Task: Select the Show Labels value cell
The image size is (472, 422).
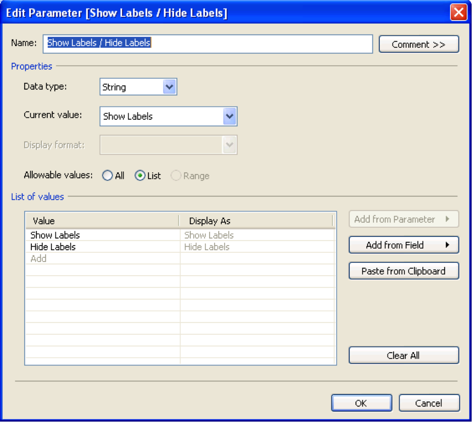Action: [x=103, y=235]
